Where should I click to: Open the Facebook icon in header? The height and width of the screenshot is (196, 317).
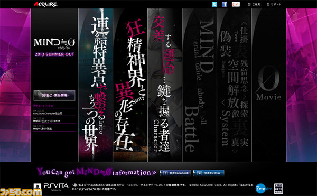[x=225, y=4]
